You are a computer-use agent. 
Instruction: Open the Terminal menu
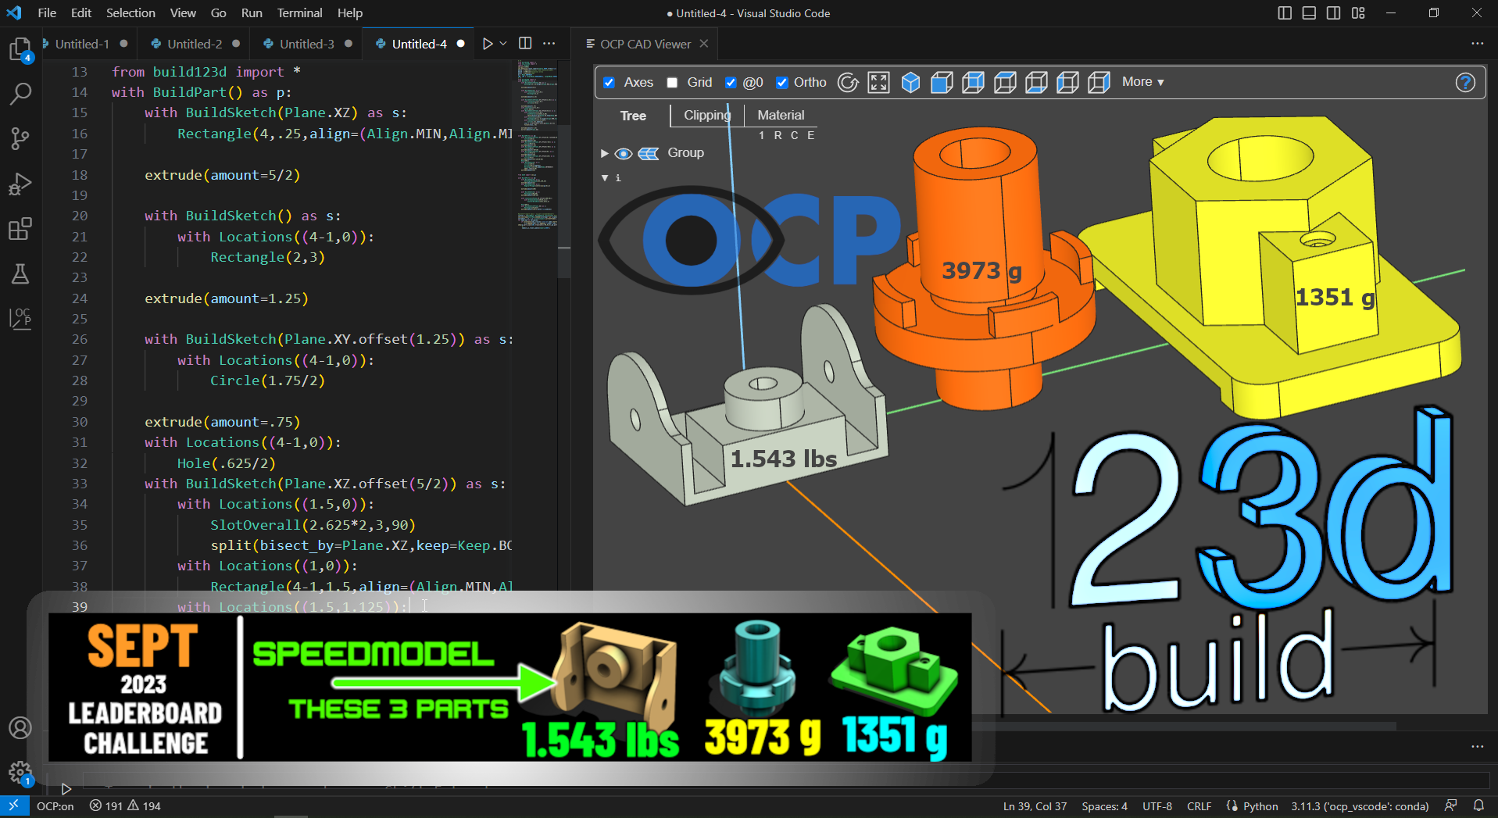(299, 13)
